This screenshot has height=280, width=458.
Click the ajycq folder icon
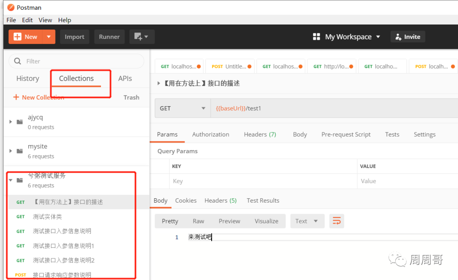[20, 122]
